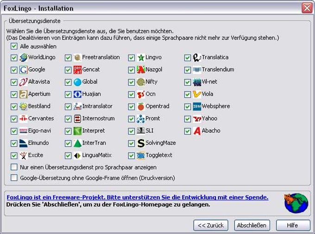Image resolution: width=315 pixels, height=234 pixels.
Task: Click the Excite icon
Action: (x=23, y=155)
